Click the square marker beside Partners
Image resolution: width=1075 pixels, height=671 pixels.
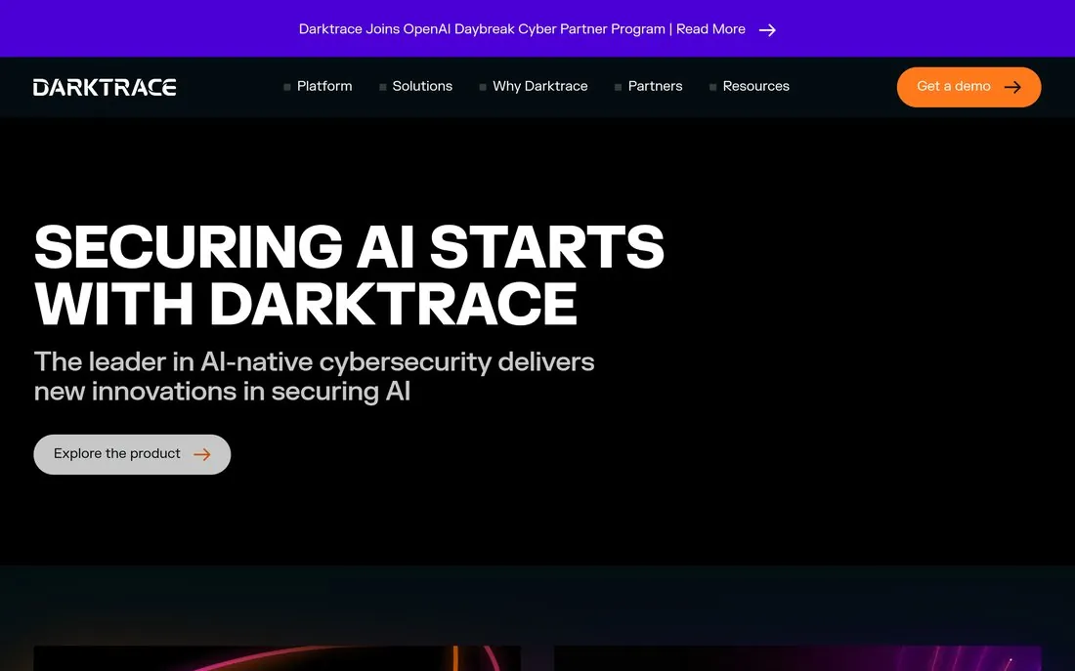click(x=618, y=87)
